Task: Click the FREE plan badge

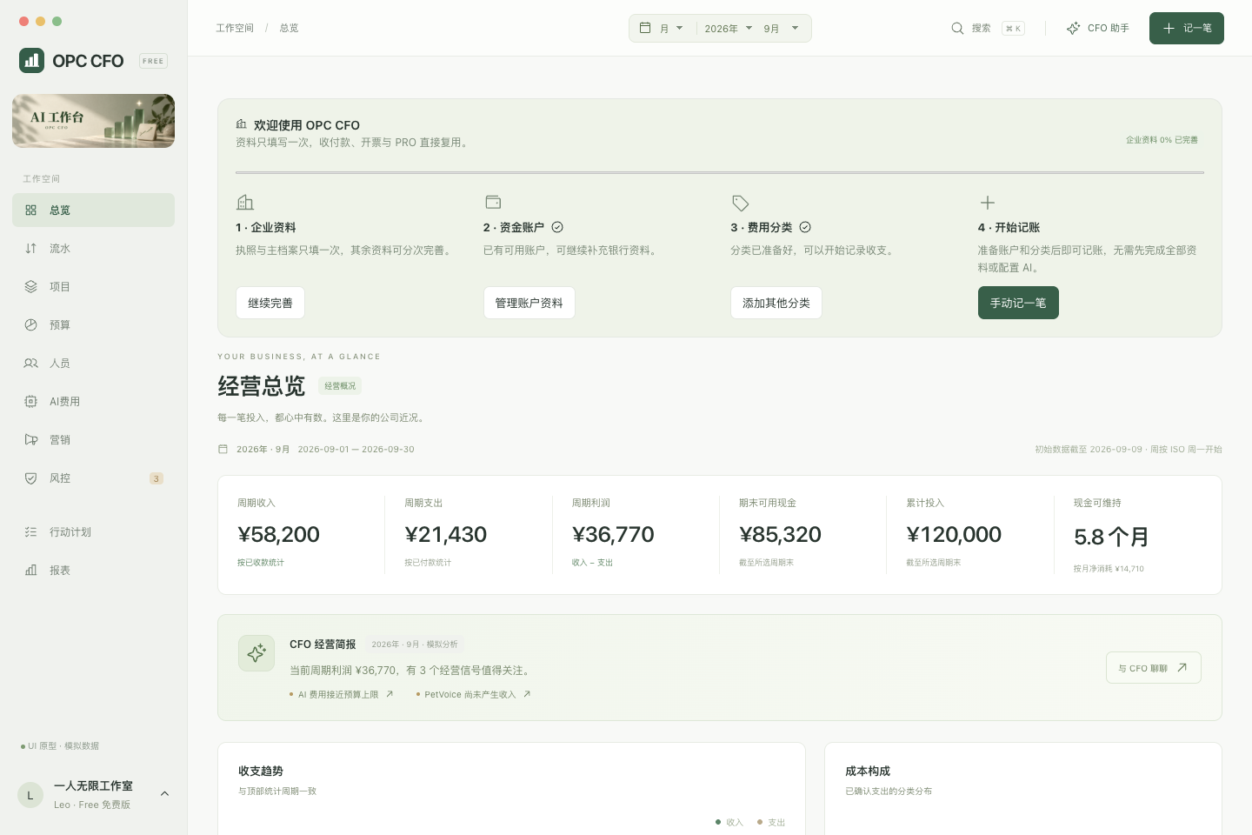Action: tap(153, 61)
